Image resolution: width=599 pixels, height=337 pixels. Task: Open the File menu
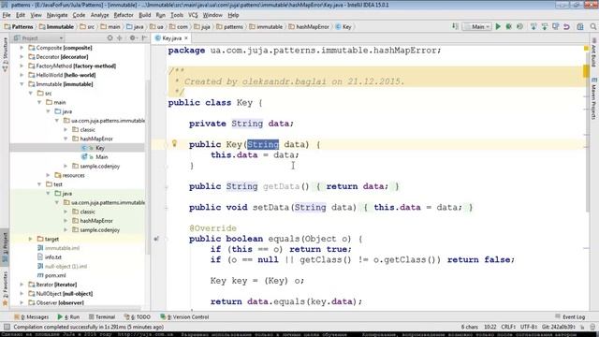[x=7, y=15]
